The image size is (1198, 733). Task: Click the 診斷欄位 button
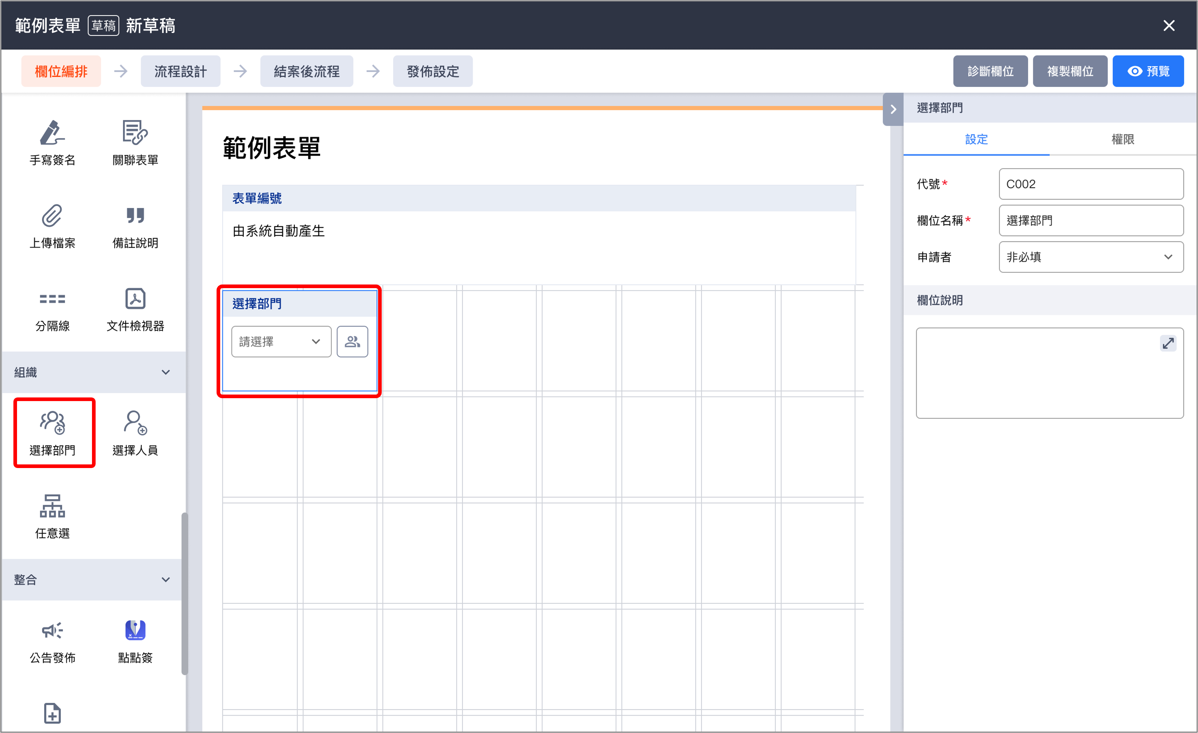[x=990, y=71]
